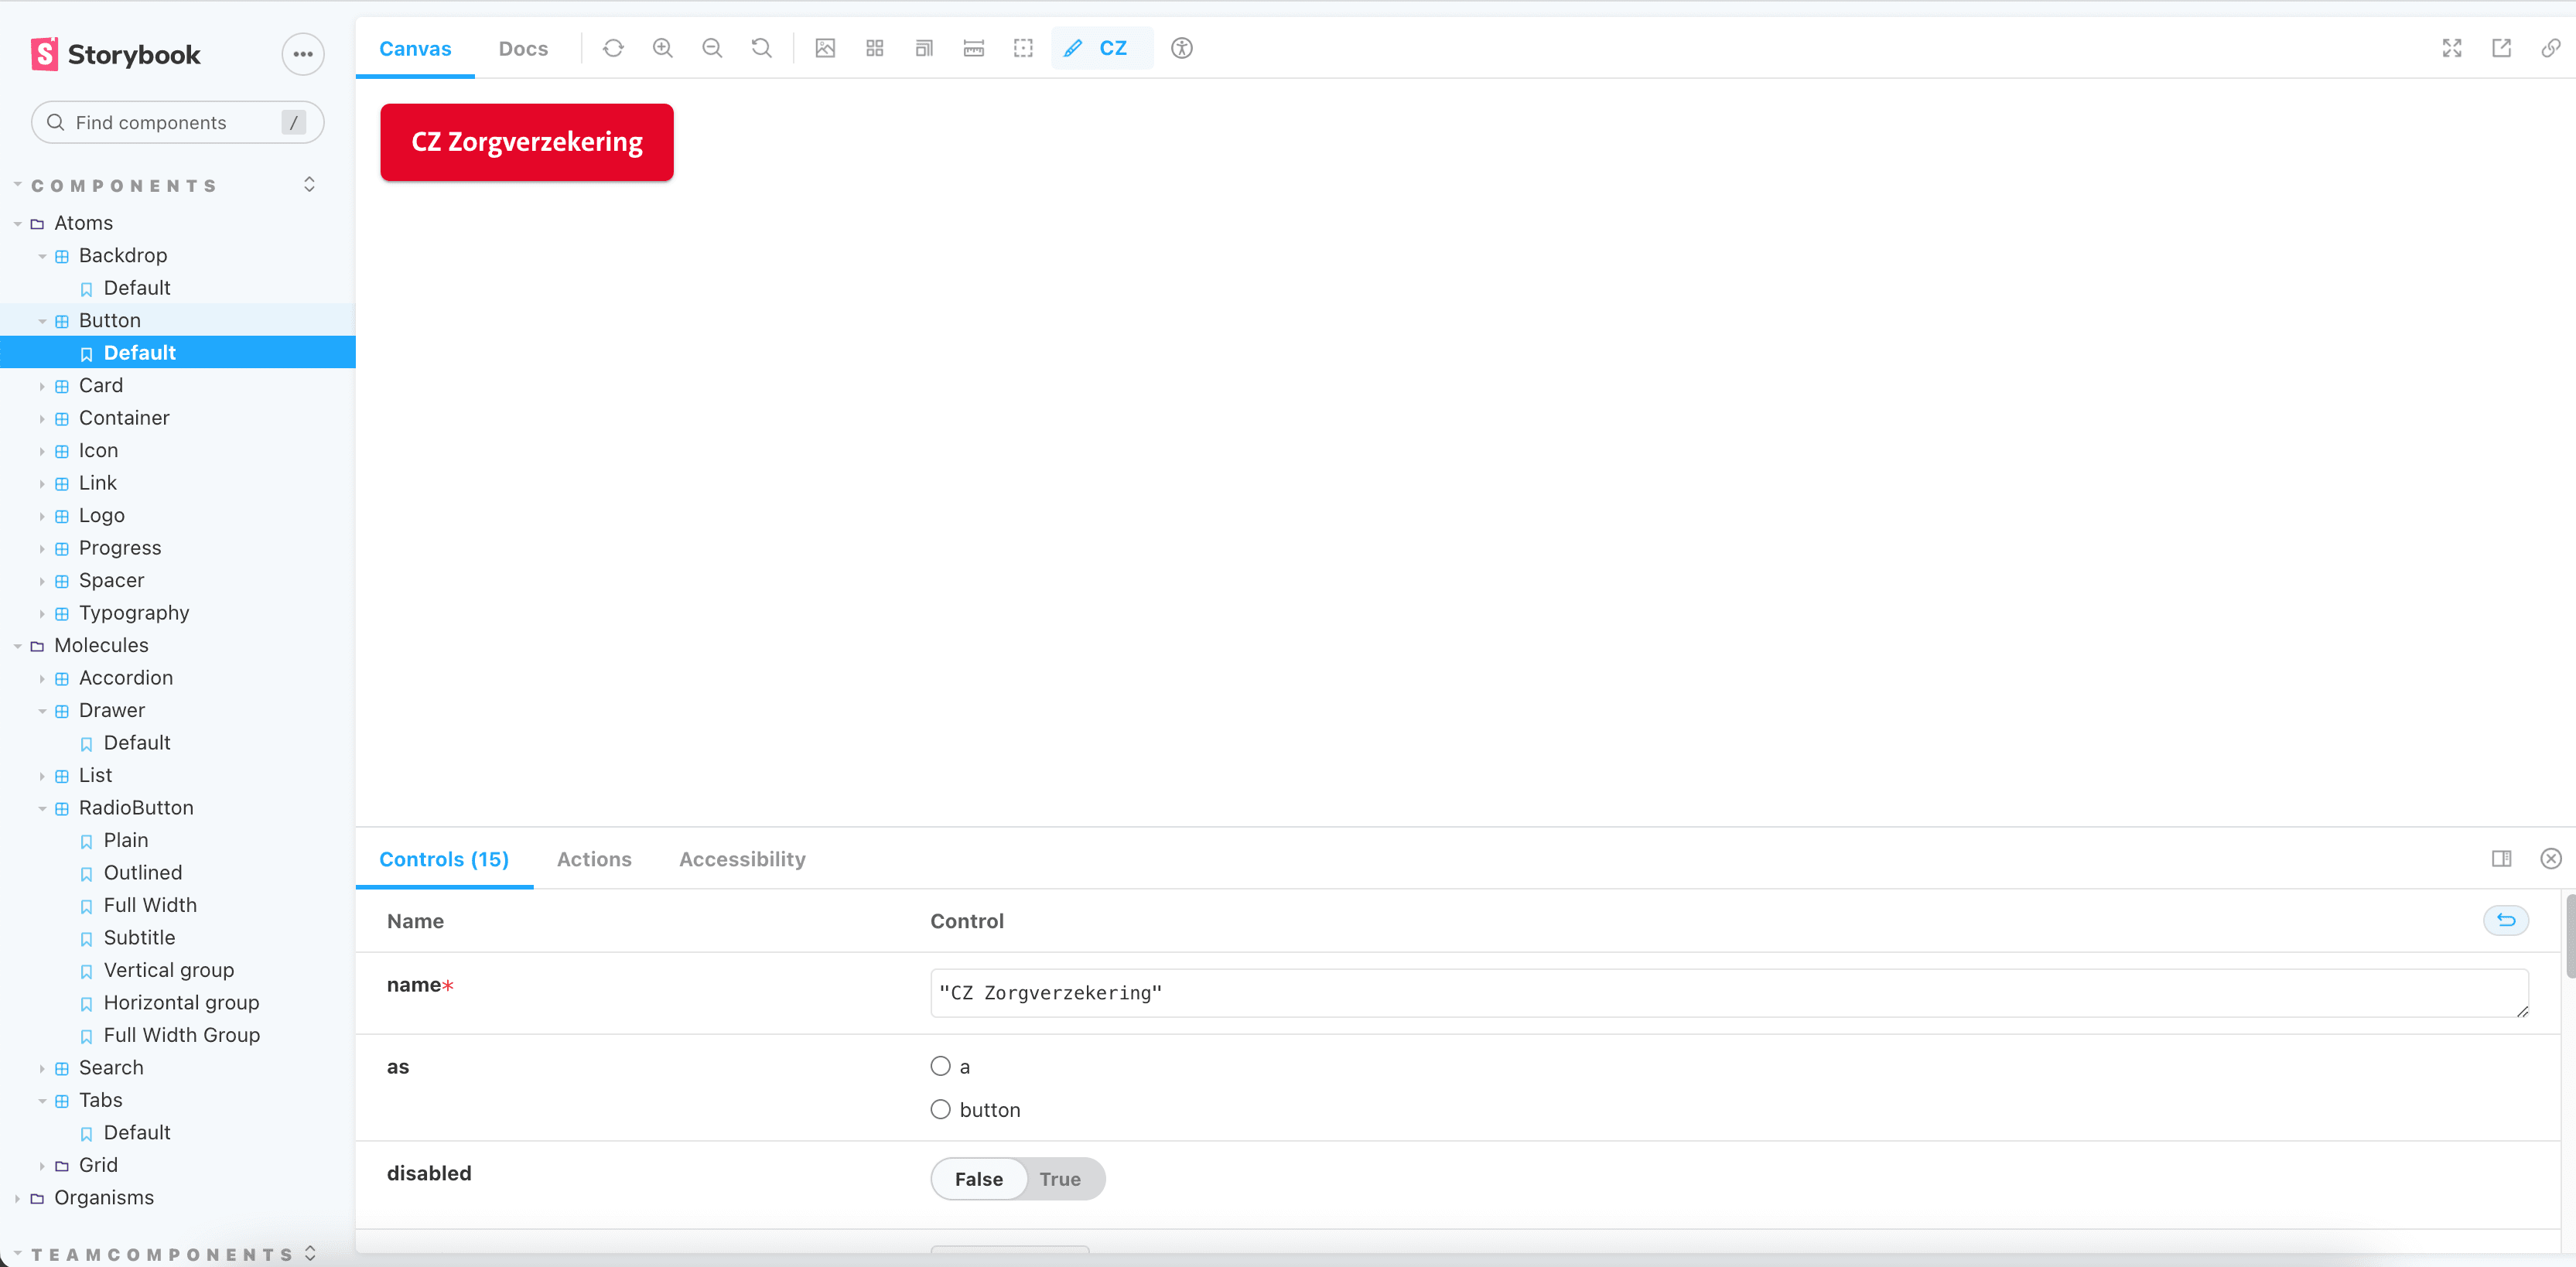Screen dimensions: 2576x1267
Task: Enter full screen mode
Action: point(2451,48)
